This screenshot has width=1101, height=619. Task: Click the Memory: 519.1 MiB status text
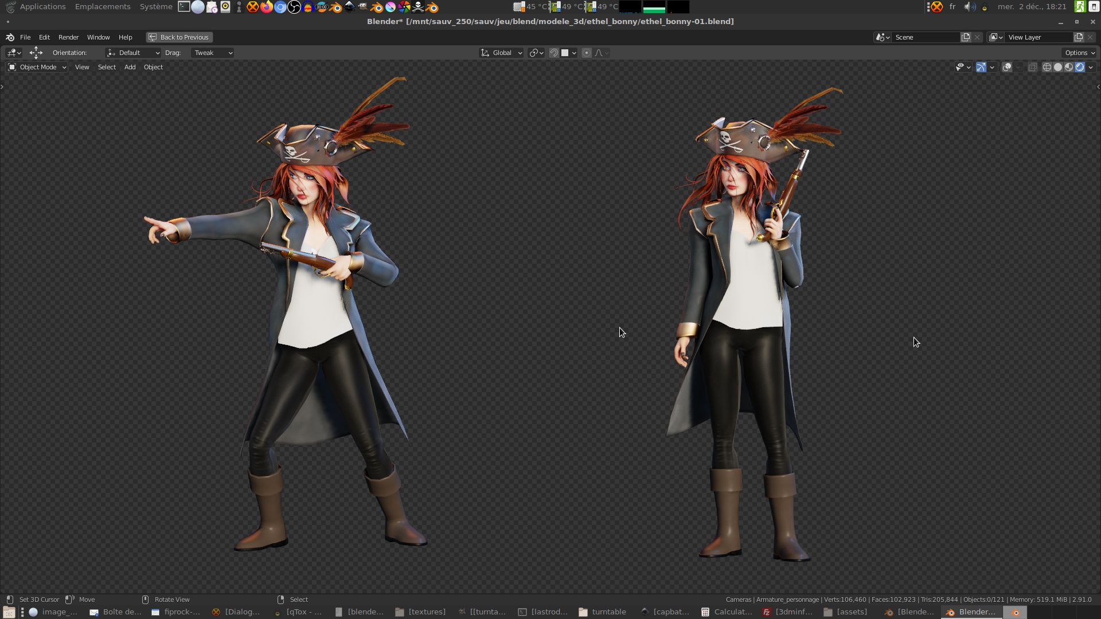pyautogui.click(x=1038, y=600)
